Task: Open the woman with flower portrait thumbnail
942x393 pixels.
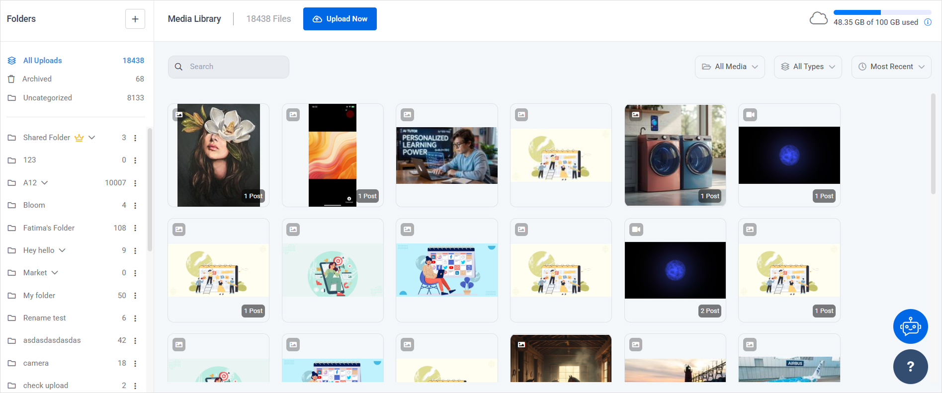Action: pyautogui.click(x=219, y=155)
